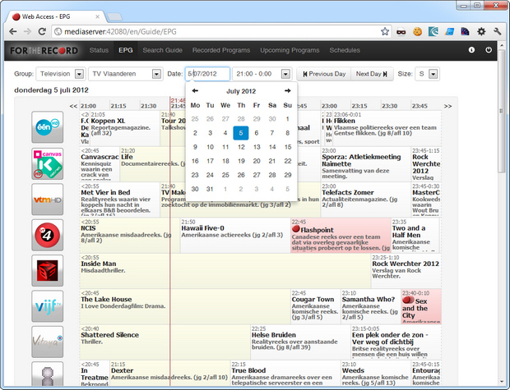Select the 2BE red cube channel logo
This screenshot has height=390, width=510.
tap(48, 270)
